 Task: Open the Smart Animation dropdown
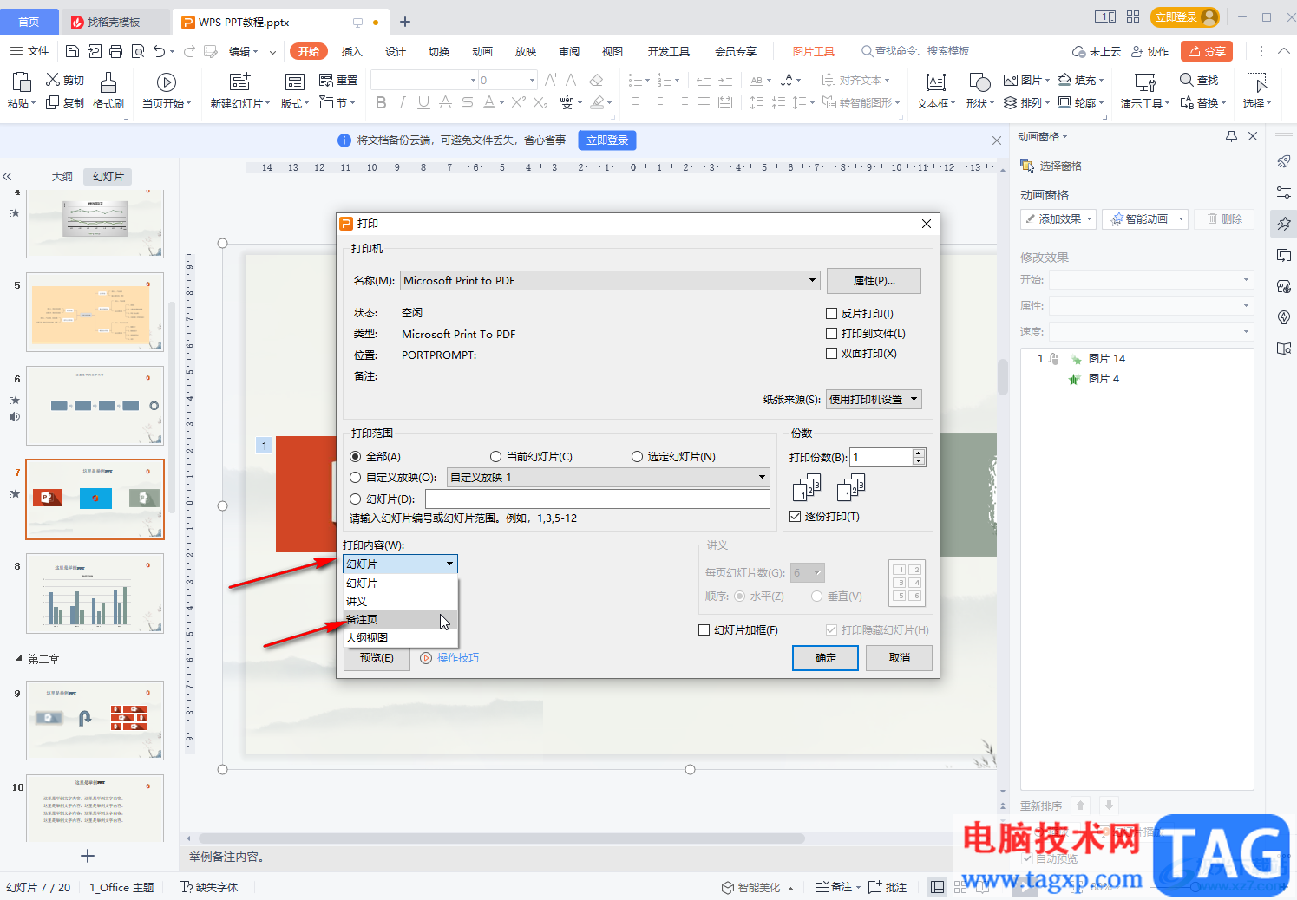(1144, 218)
